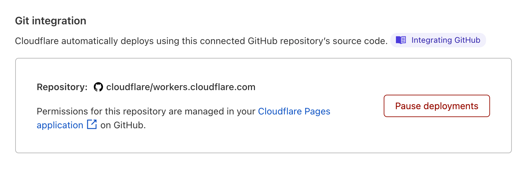The width and height of the screenshot is (529, 171).
Task: Click the bold "Repository:" label
Action: (x=62, y=87)
